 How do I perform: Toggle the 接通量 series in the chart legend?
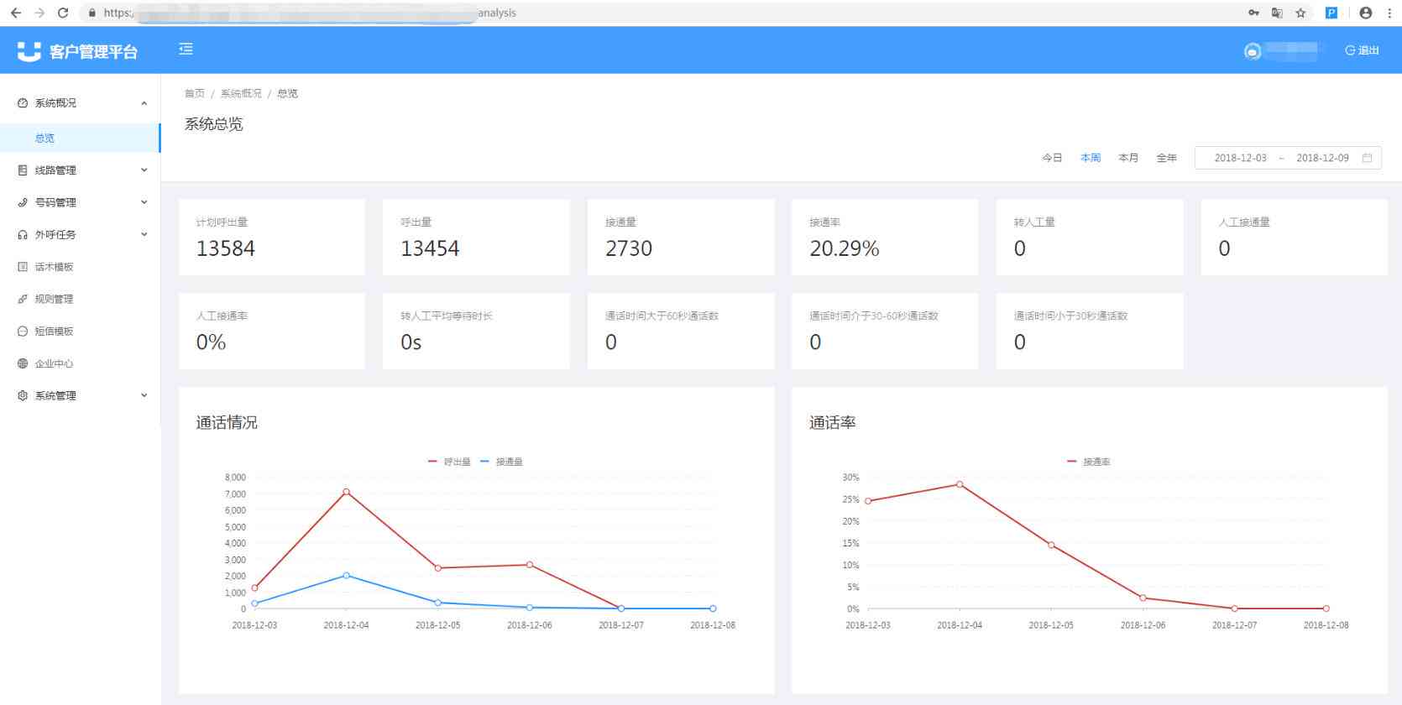(501, 462)
